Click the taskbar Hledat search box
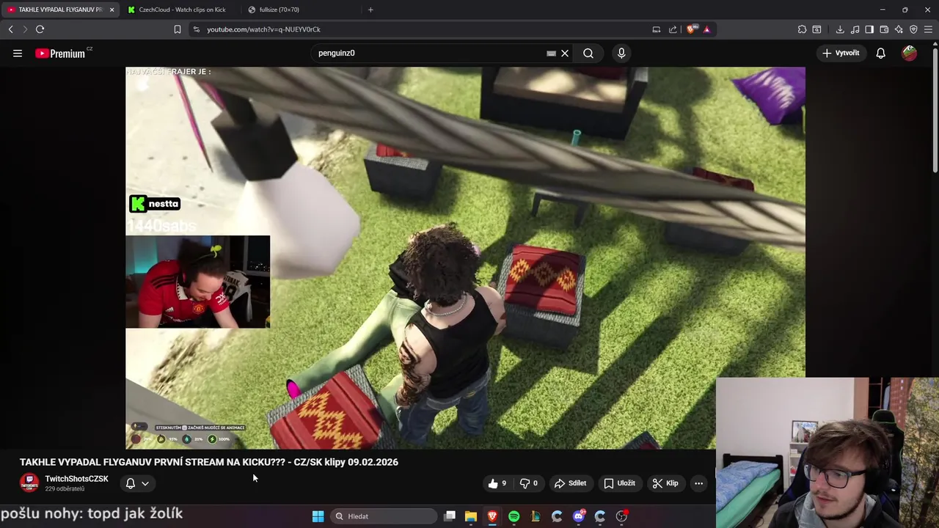The height and width of the screenshot is (528, 939). [x=383, y=516]
